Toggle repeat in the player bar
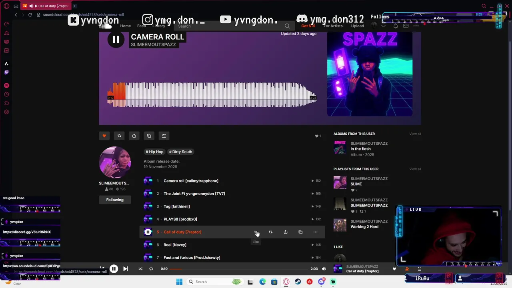Screen dimensions: 512x288 151,269
